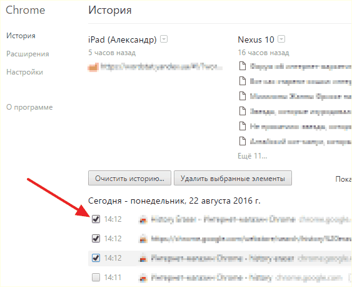Viewport: 352px width, 287px height.
Task: Click fourth Nexus 10 tab page icon
Action: click(x=242, y=111)
